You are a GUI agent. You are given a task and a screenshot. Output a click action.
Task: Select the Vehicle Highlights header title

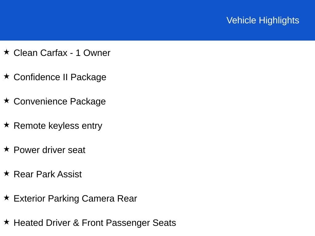point(263,21)
